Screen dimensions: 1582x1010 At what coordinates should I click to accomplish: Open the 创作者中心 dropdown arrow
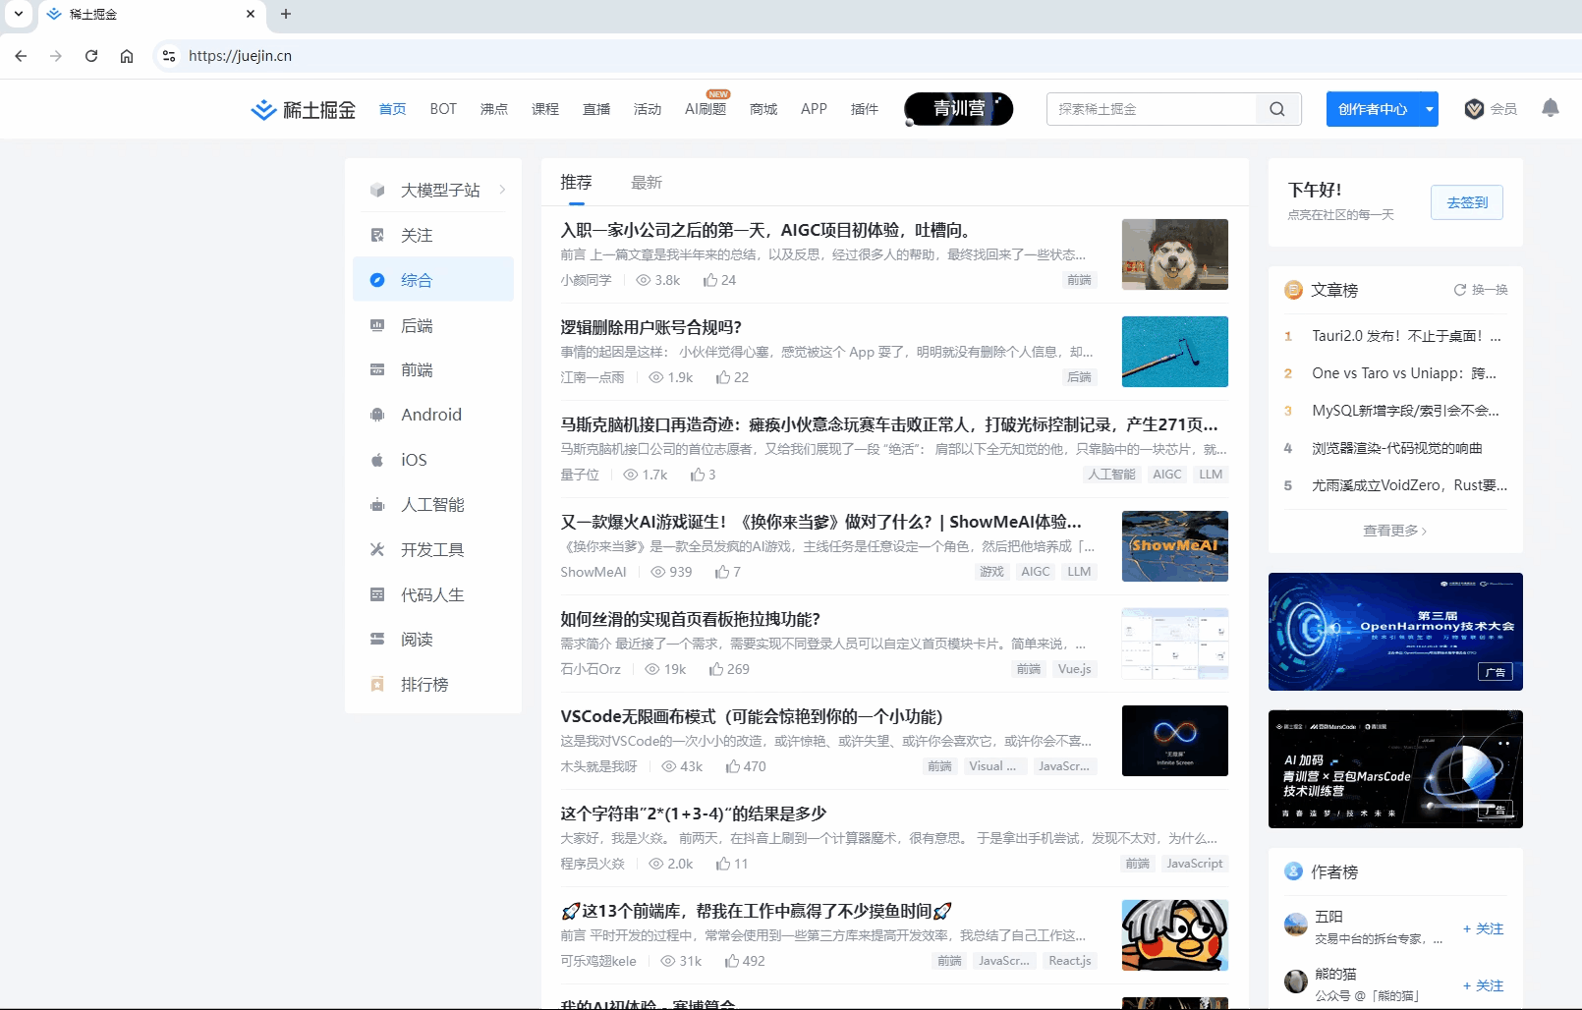(1429, 109)
